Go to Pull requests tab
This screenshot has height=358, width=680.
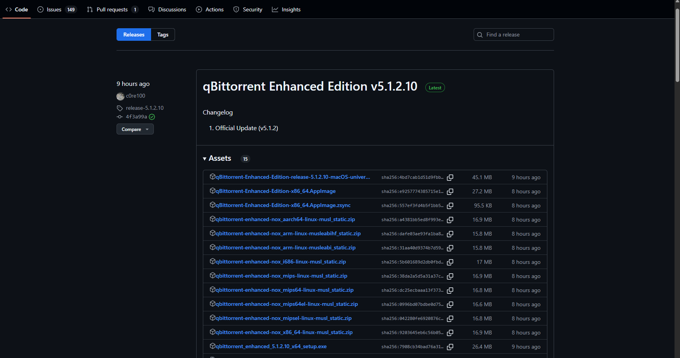pos(113,9)
